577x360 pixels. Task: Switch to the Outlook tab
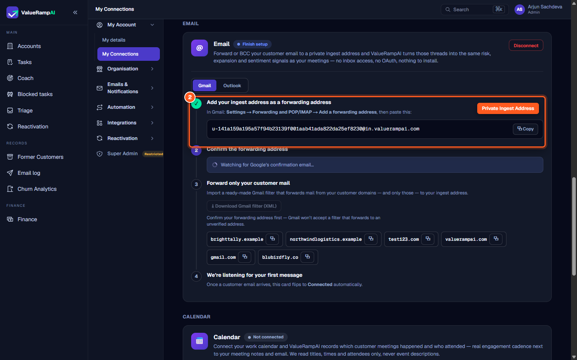[x=232, y=86]
